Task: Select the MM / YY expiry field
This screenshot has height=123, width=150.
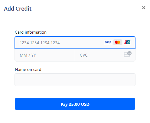Action: click(45, 55)
